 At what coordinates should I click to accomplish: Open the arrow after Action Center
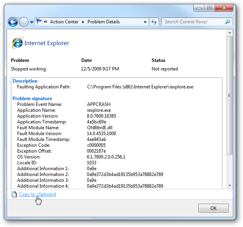pyautogui.click(x=83, y=22)
